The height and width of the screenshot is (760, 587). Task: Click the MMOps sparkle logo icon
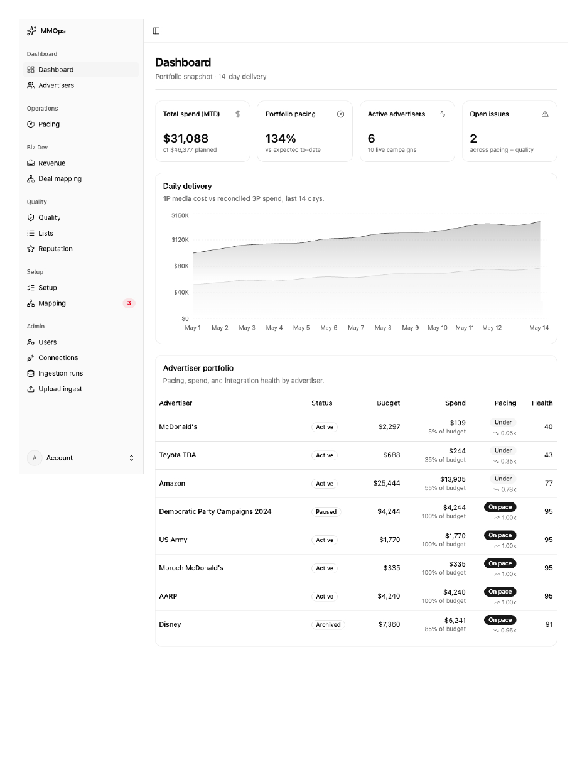point(31,31)
